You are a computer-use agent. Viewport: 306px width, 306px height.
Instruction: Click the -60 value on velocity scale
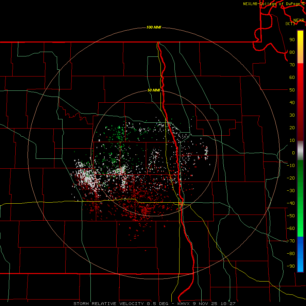291,228
